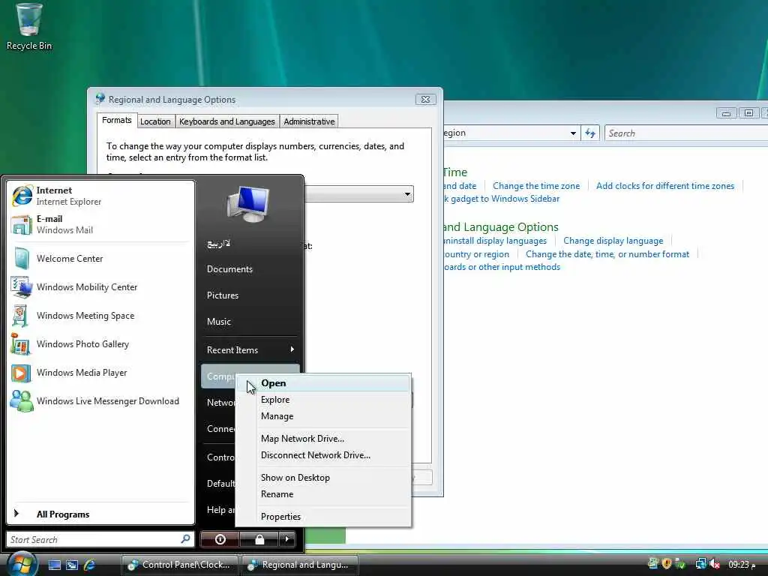Open Welcome Center program

(x=101, y=259)
